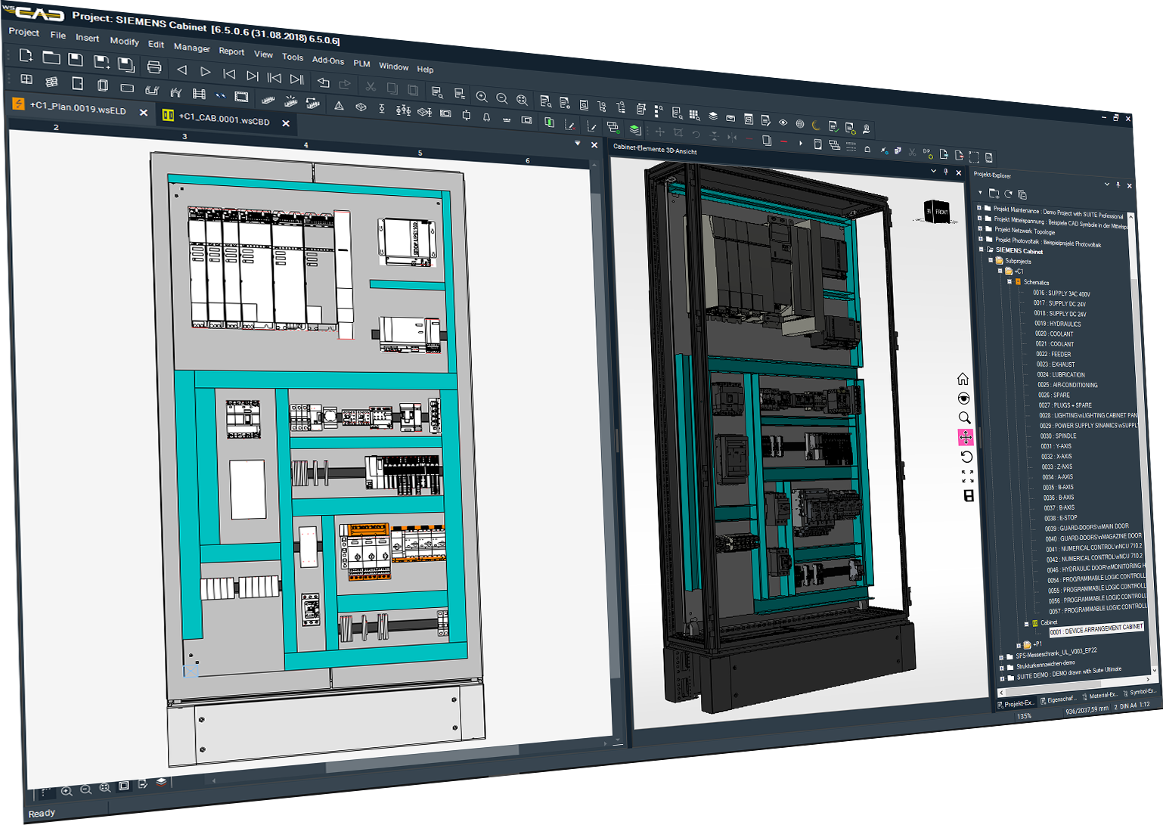
Task: Open page 0038 : E-STOP
Action: click(1061, 518)
